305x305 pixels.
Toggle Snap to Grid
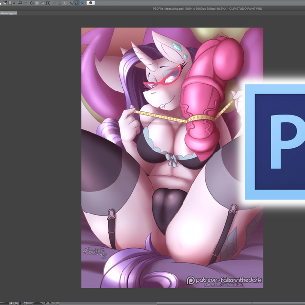82,3
